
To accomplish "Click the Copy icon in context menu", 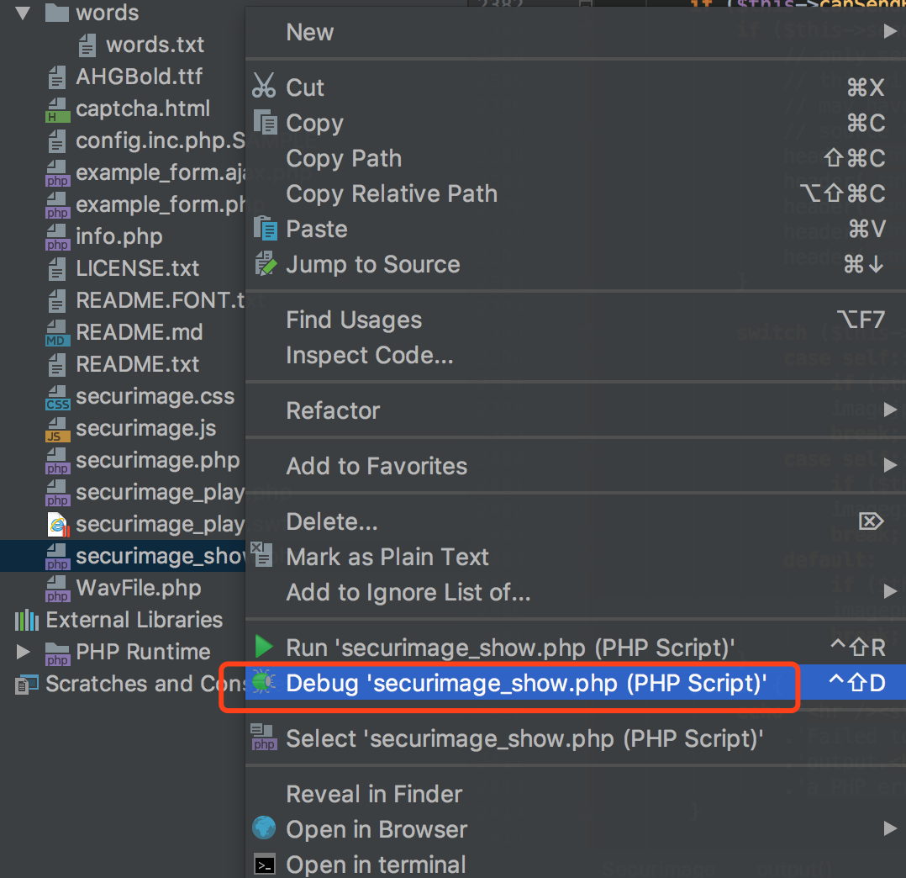I will coord(265,123).
